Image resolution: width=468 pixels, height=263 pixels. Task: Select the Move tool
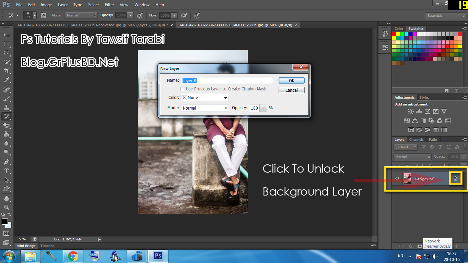click(6, 35)
